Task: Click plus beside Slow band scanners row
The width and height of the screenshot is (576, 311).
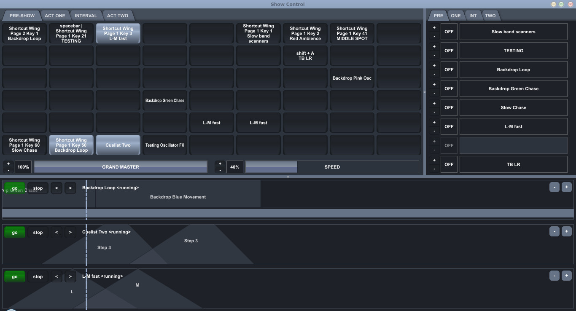Action: 434,28
